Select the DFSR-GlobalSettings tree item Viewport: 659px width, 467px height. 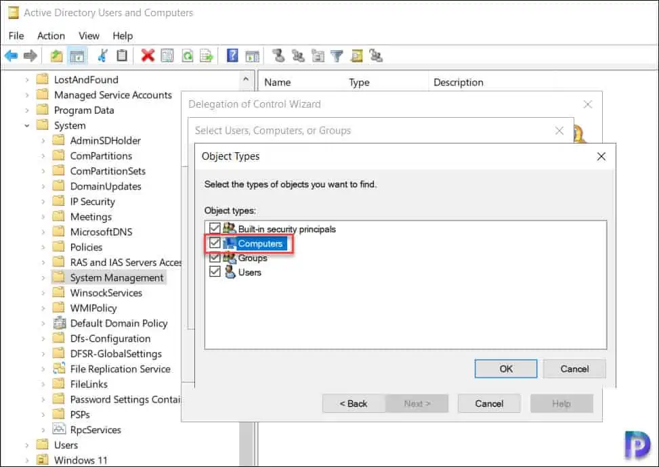116,353
